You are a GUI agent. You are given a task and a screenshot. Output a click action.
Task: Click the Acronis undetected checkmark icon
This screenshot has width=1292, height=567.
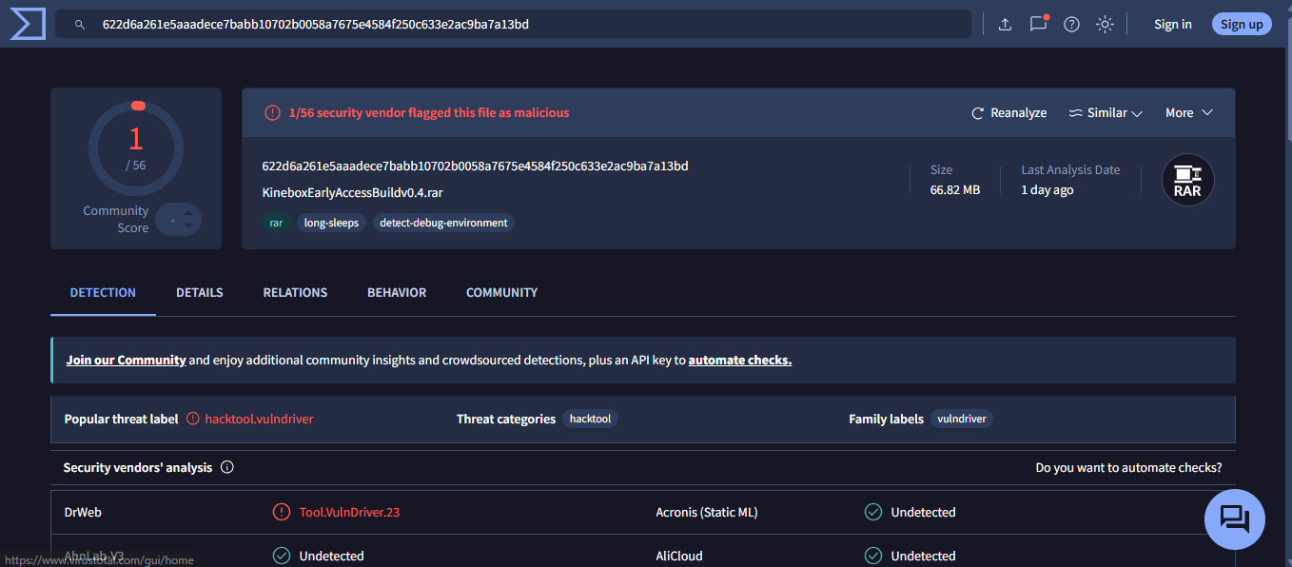point(872,512)
